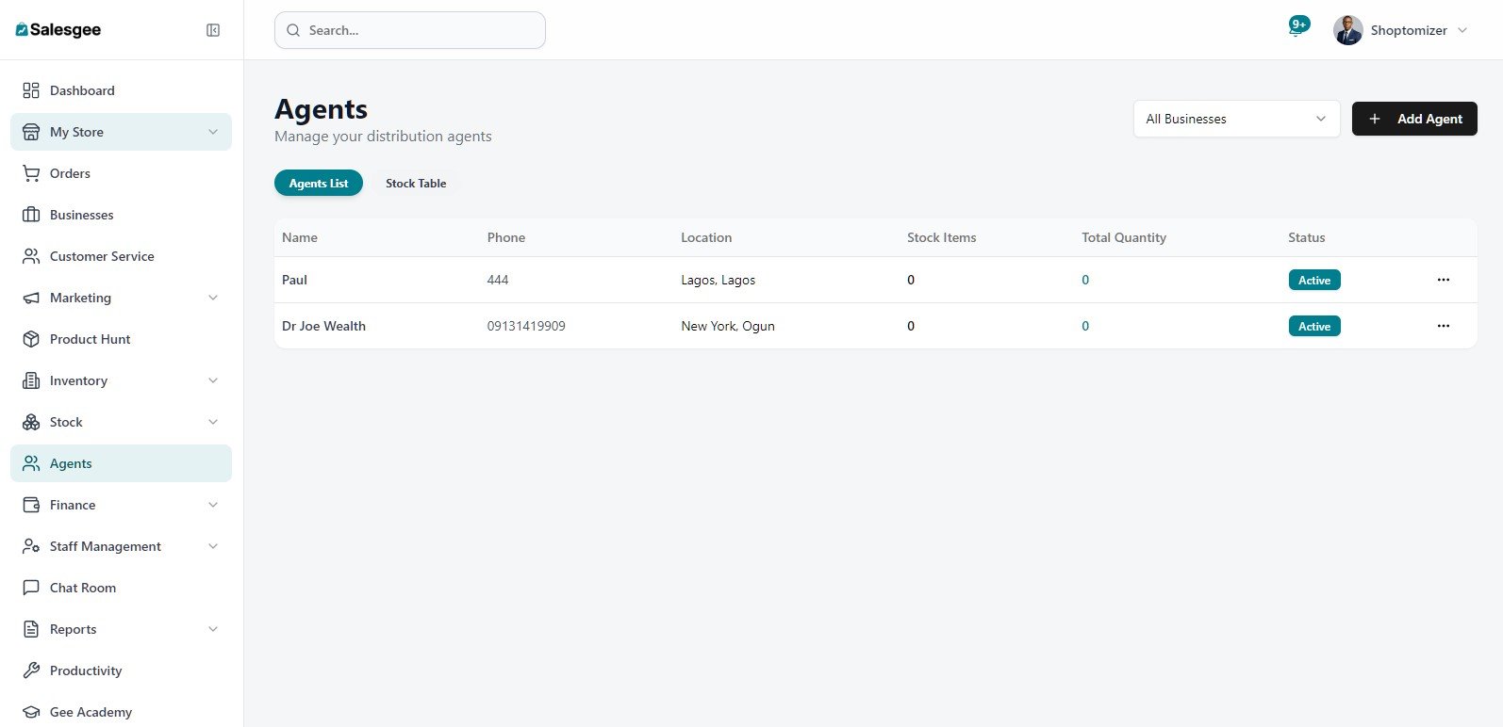Viewport: 1503px width, 727px height.
Task: Click the Productivity wrench icon
Action: pyautogui.click(x=31, y=670)
